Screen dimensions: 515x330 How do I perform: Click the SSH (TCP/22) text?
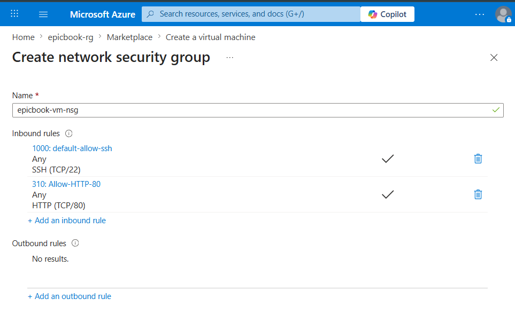click(x=56, y=170)
